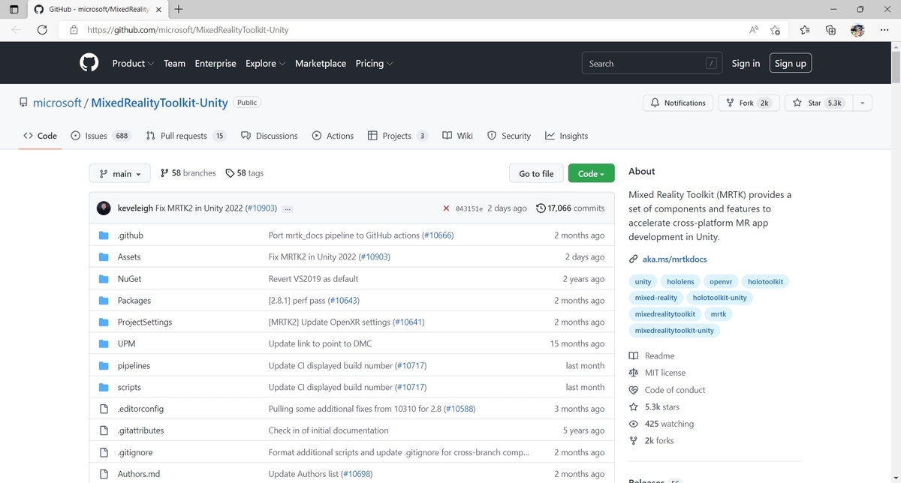The image size is (901, 483).
Task: Open the Wiki tab
Action: [x=457, y=136]
